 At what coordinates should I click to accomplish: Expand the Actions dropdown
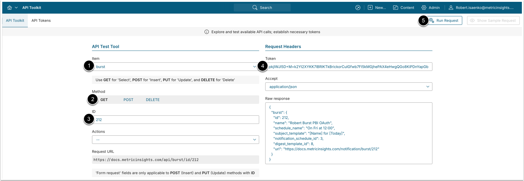pos(175,140)
